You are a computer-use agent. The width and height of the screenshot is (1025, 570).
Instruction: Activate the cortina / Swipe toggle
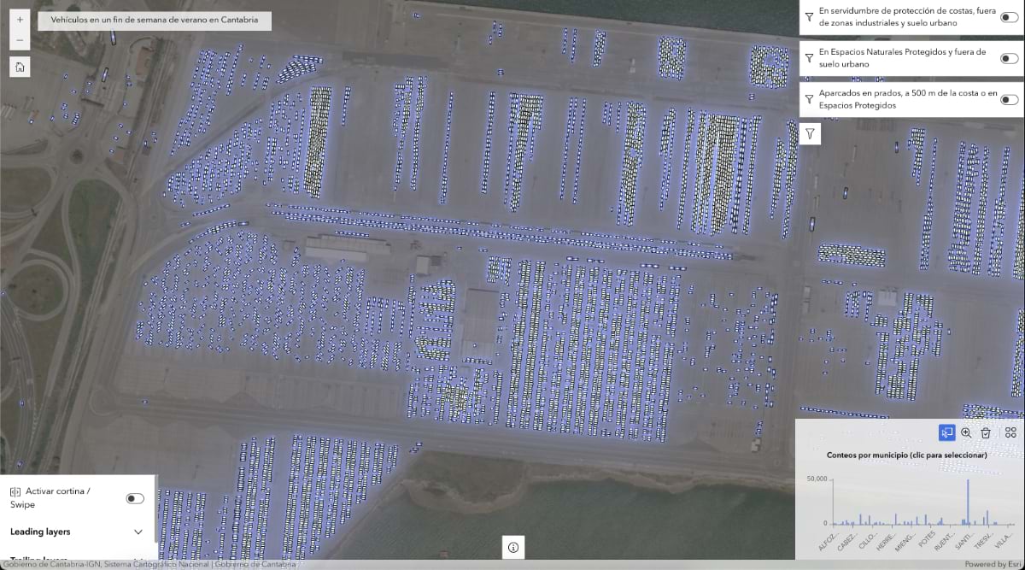pyautogui.click(x=134, y=497)
